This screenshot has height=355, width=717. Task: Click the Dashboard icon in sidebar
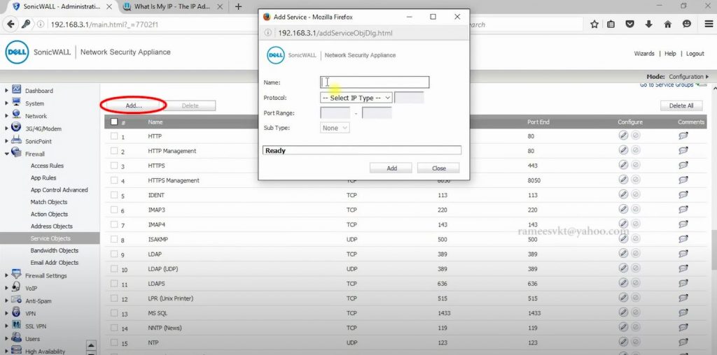(x=17, y=89)
